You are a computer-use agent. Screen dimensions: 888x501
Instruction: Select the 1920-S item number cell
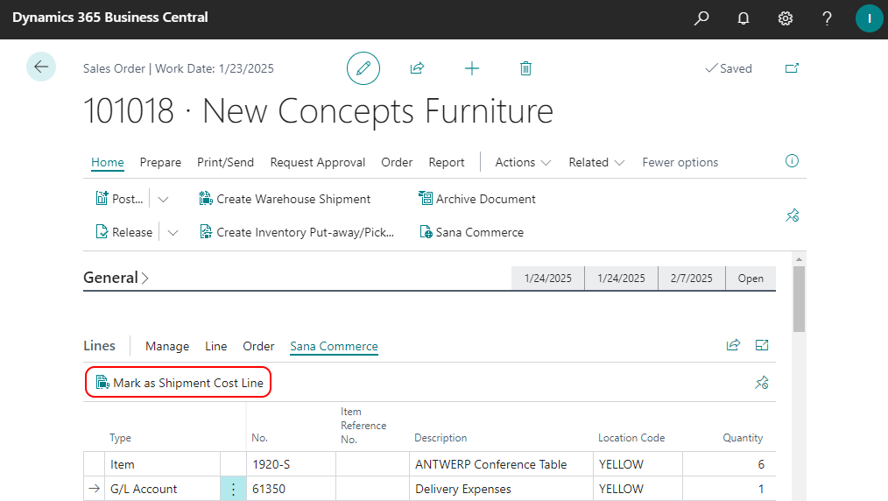(291, 464)
